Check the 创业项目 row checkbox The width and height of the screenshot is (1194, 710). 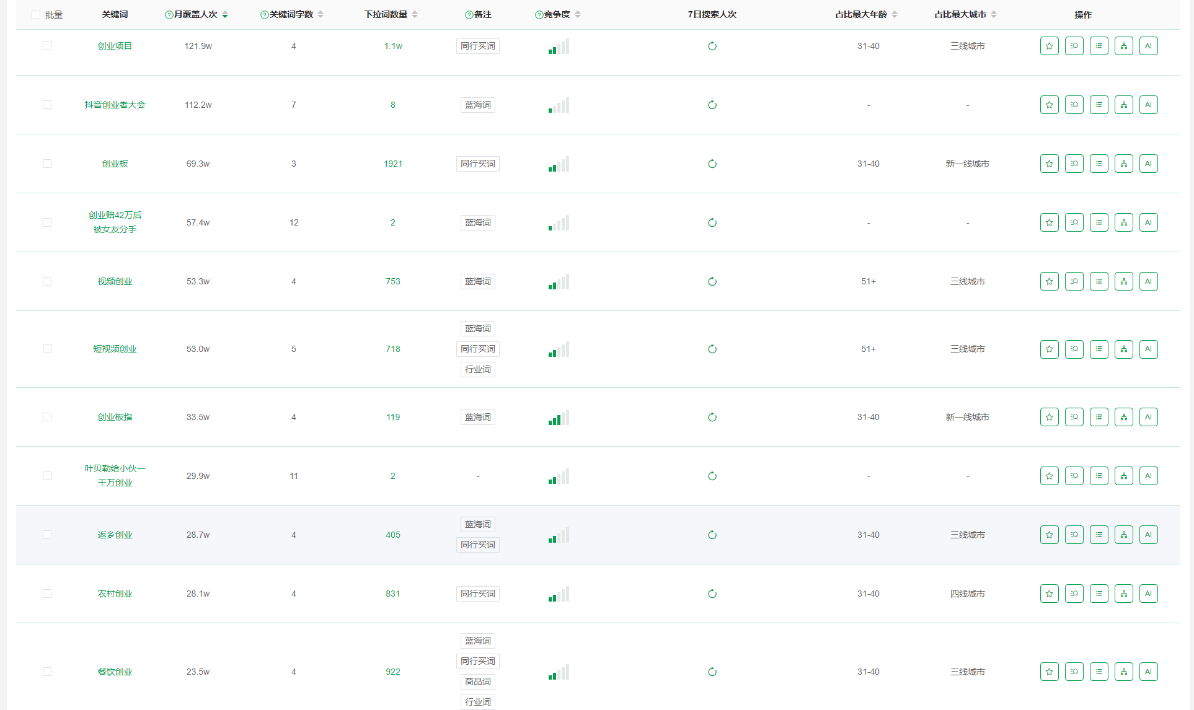click(x=47, y=46)
